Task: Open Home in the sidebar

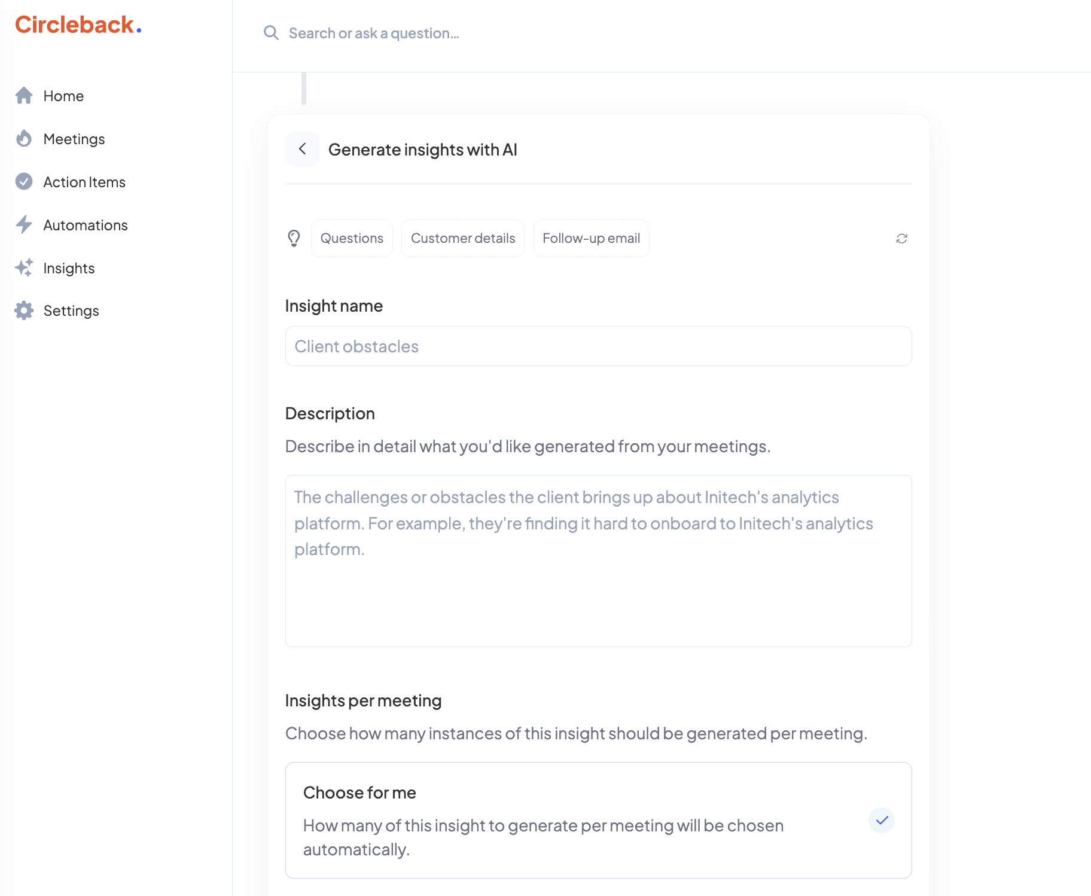Action: [63, 96]
